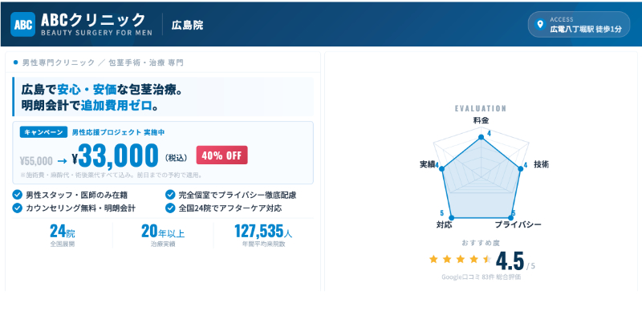Screen dimensions: 642x335
Task: Click the blue bullet before 男性専門クリニック
Action: tap(15, 62)
